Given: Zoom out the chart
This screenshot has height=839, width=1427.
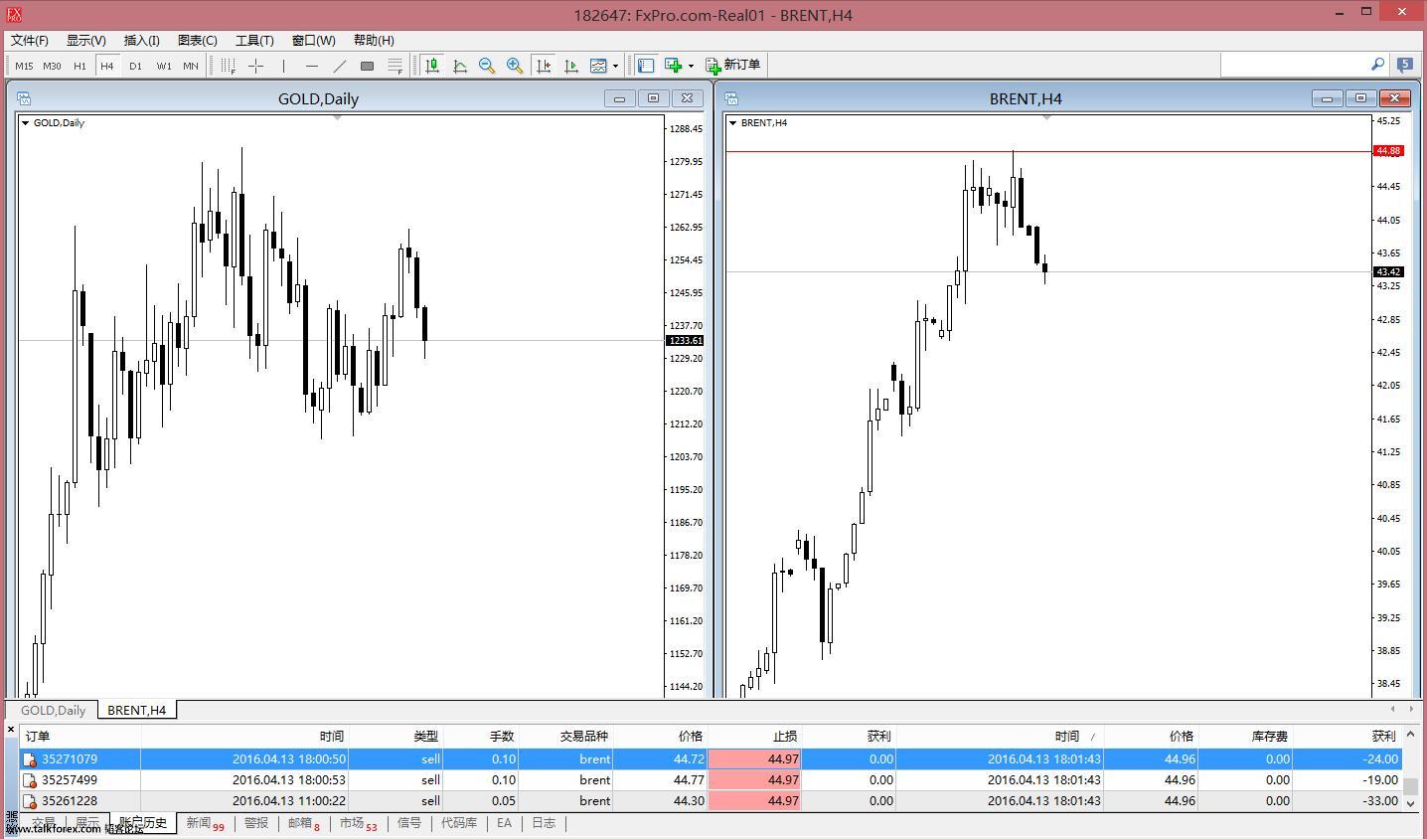Looking at the screenshot, I should coord(487,66).
